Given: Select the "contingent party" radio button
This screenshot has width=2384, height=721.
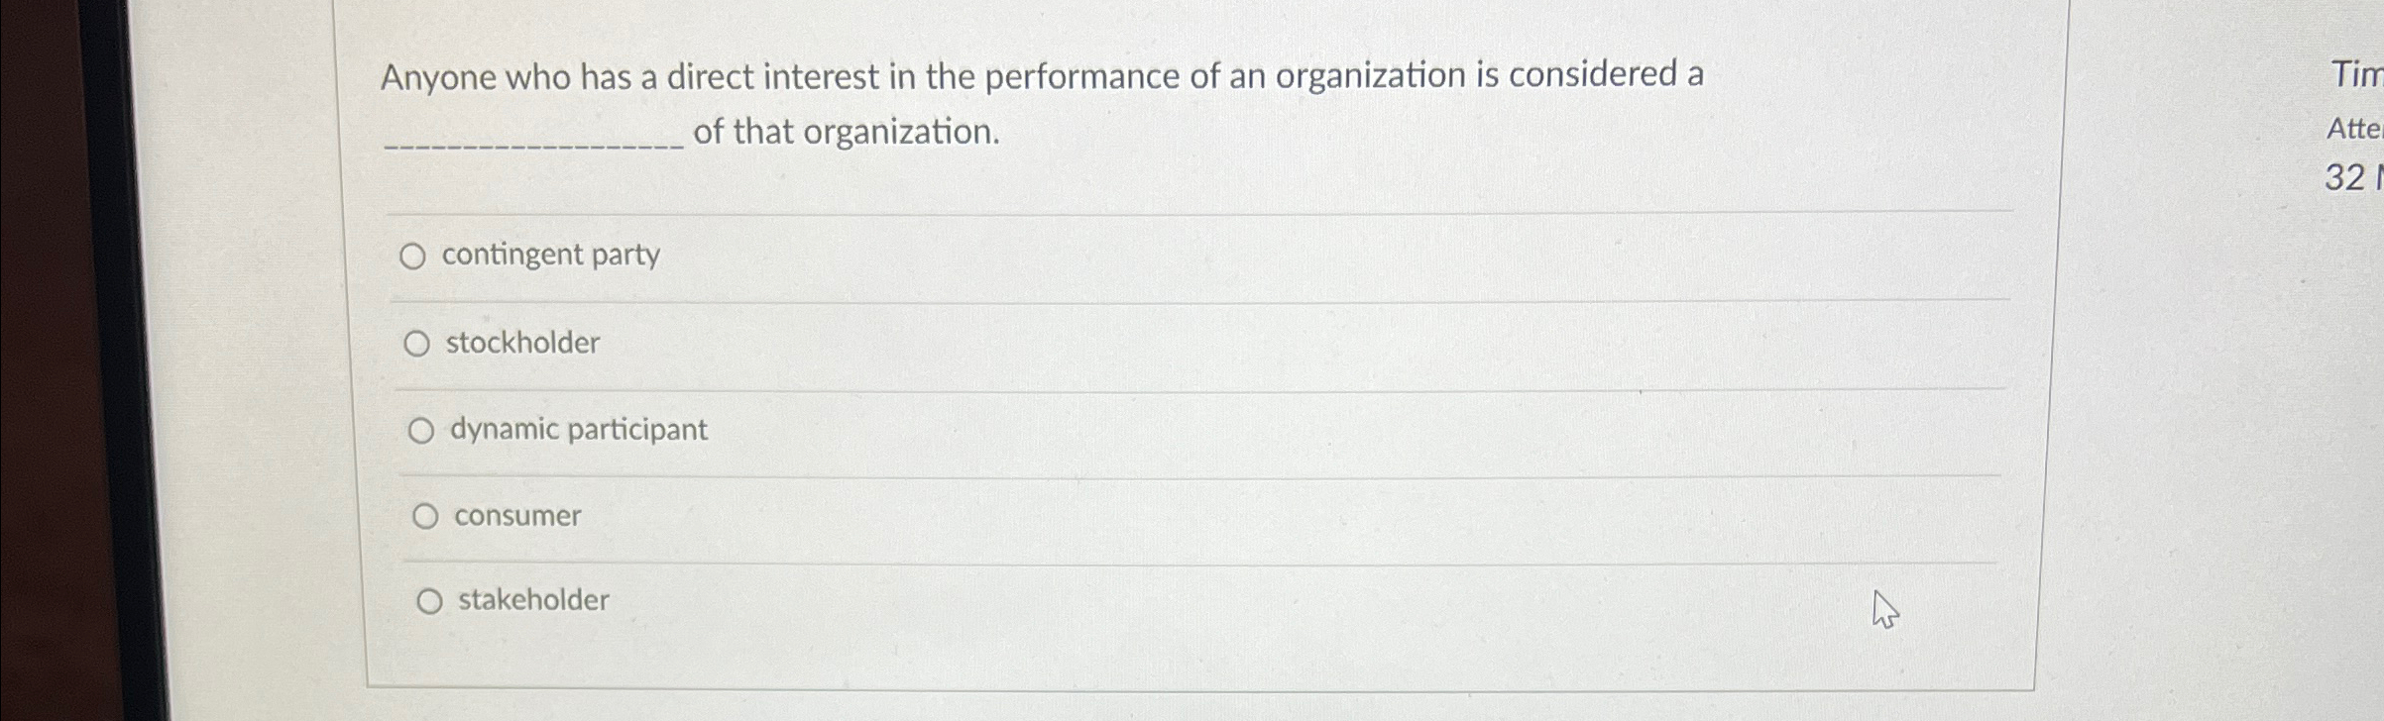Looking at the screenshot, I should point(415,257).
